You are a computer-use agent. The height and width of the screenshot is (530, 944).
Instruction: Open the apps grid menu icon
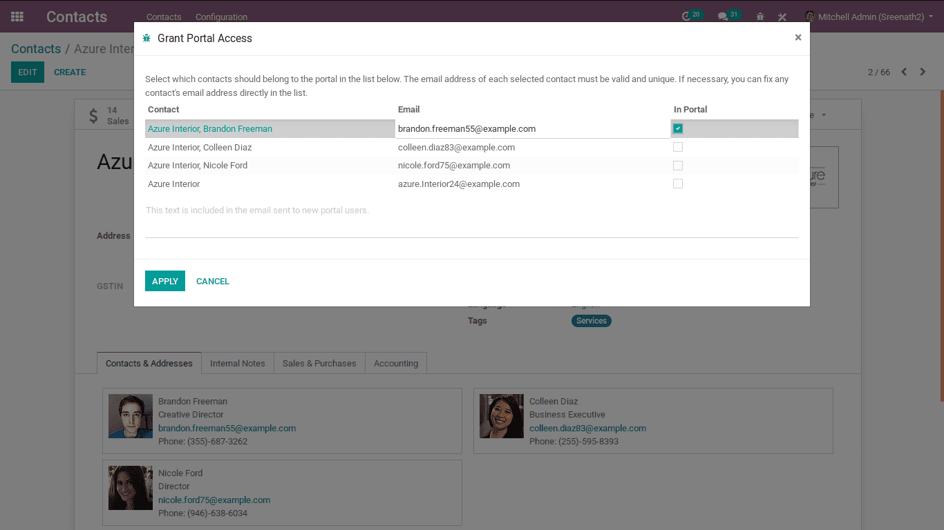[x=17, y=17]
